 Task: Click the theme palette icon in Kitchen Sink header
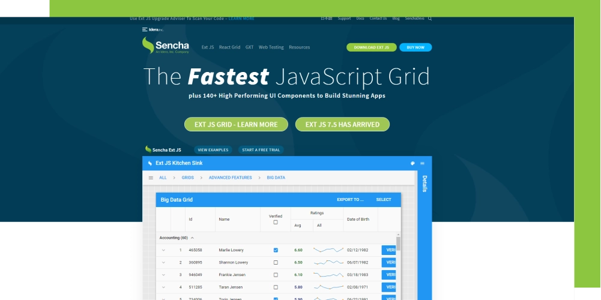413,163
